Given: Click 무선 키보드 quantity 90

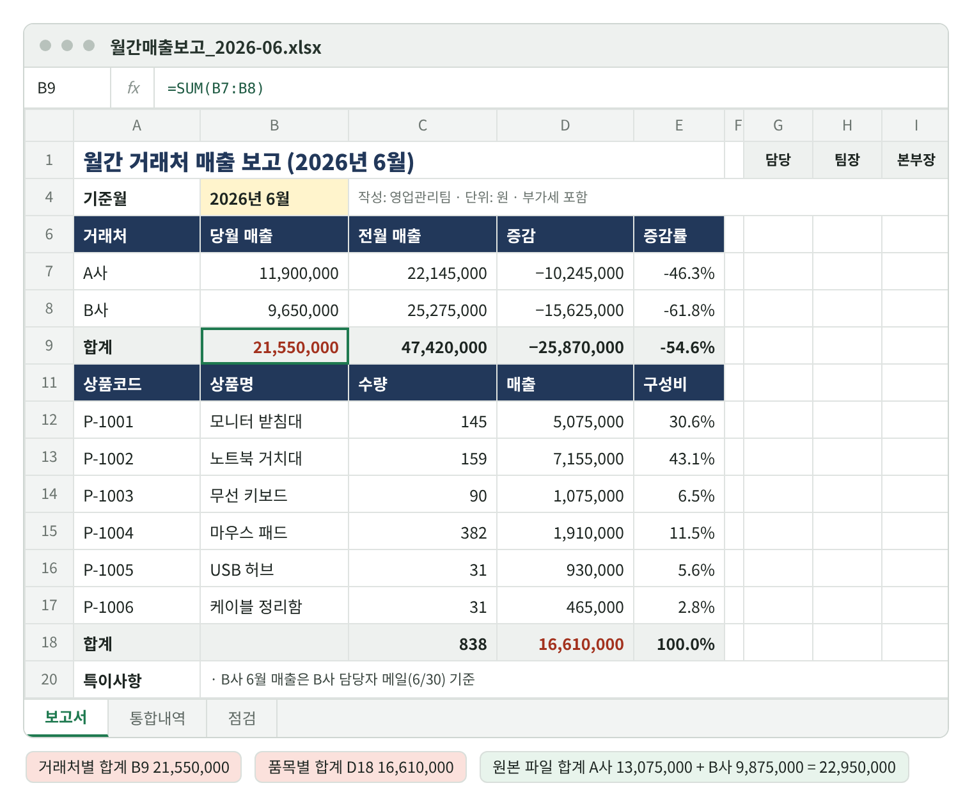Looking at the screenshot, I should (x=423, y=494).
